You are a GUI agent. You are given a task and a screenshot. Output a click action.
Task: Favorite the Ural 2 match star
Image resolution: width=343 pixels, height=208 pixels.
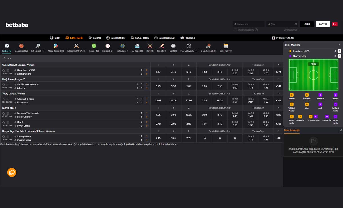[4, 122]
